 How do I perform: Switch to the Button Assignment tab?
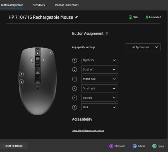pos(12,5)
